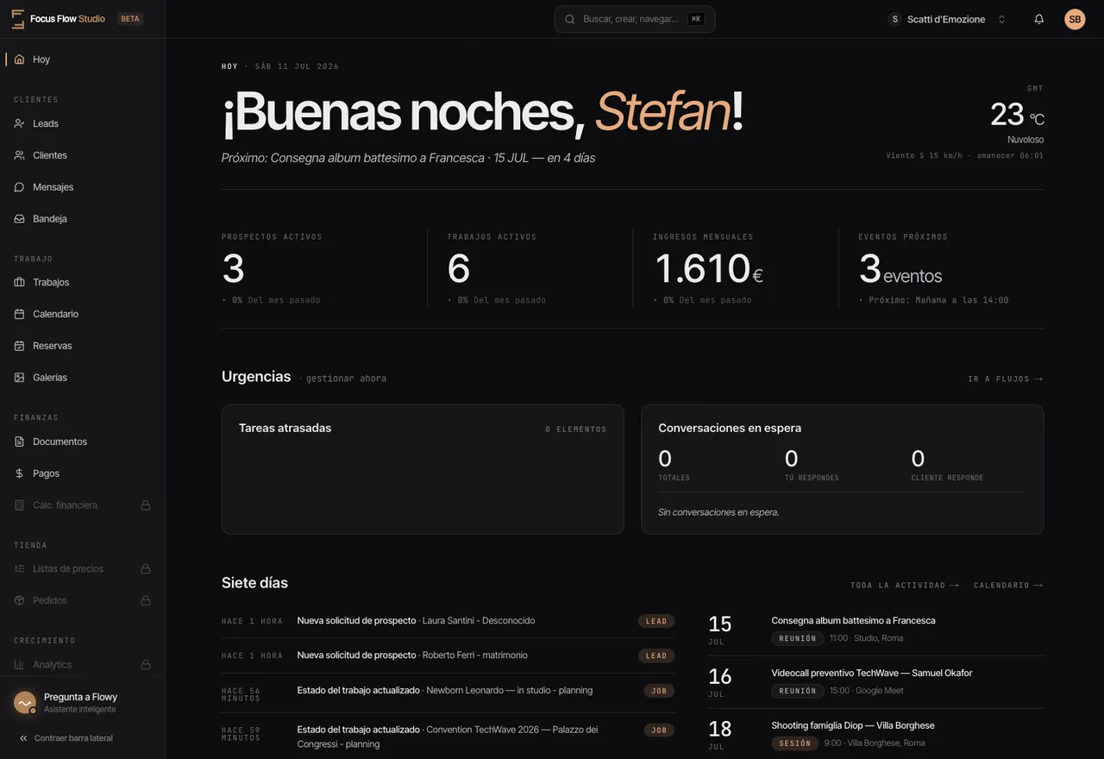
Task: Click the lock icon beside Listas de precios
Action: pyautogui.click(x=146, y=569)
